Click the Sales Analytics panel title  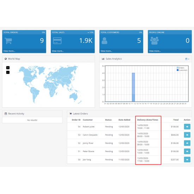tap(114, 59)
